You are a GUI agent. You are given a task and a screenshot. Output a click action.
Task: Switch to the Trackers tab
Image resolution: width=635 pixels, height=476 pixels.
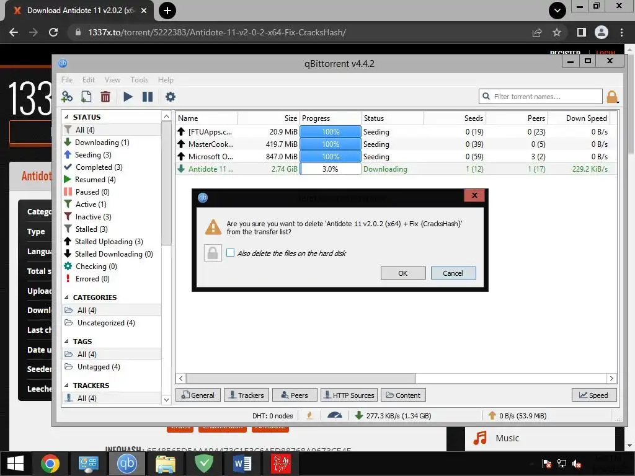click(x=247, y=395)
